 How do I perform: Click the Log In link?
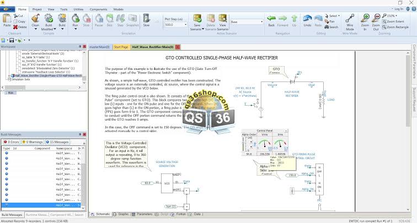(399, 9)
